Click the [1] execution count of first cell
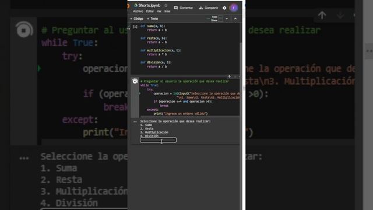373x210 pixels. pos(135,26)
